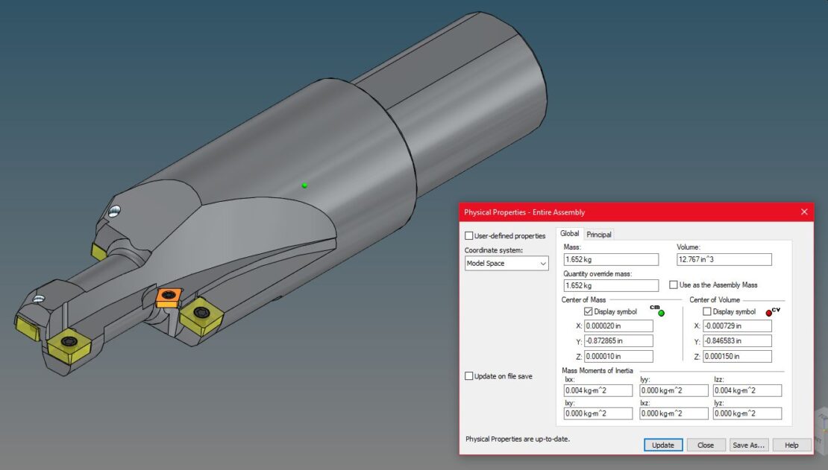Click the Help button
828x470 pixels.
(x=791, y=445)
